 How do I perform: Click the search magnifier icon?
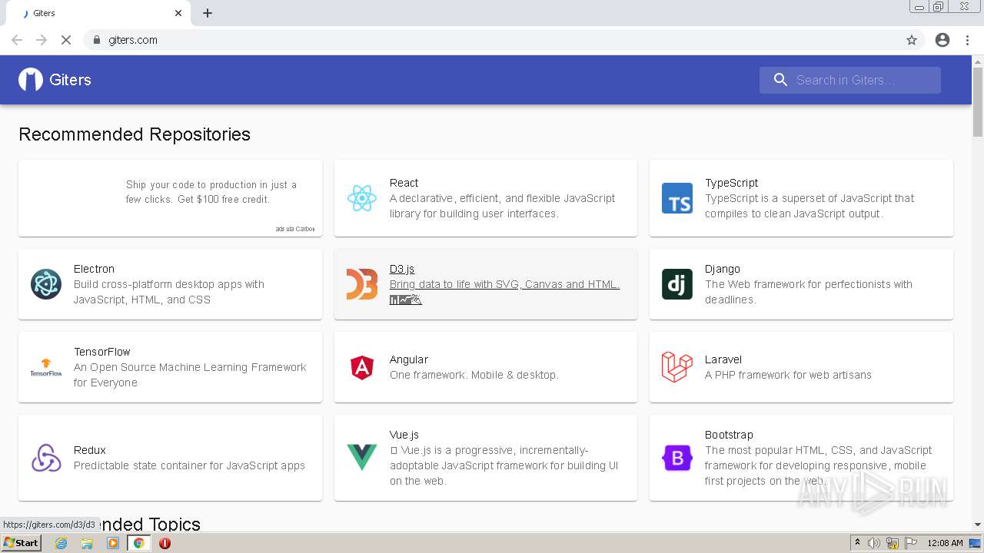coord(780,80)
